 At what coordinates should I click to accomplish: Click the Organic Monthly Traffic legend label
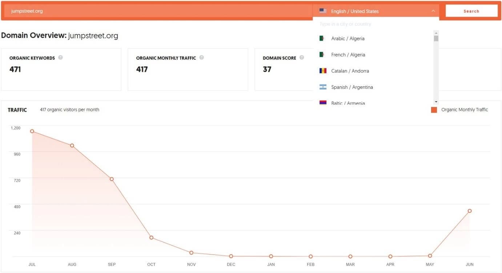tap(465, 109)
